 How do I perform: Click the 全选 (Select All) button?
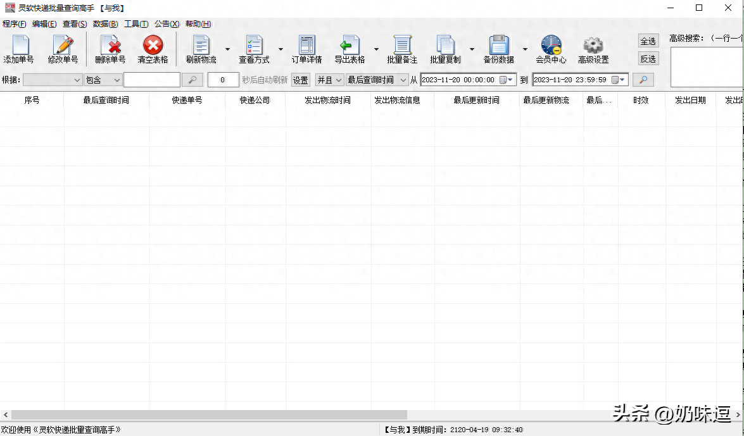(648, 40)
